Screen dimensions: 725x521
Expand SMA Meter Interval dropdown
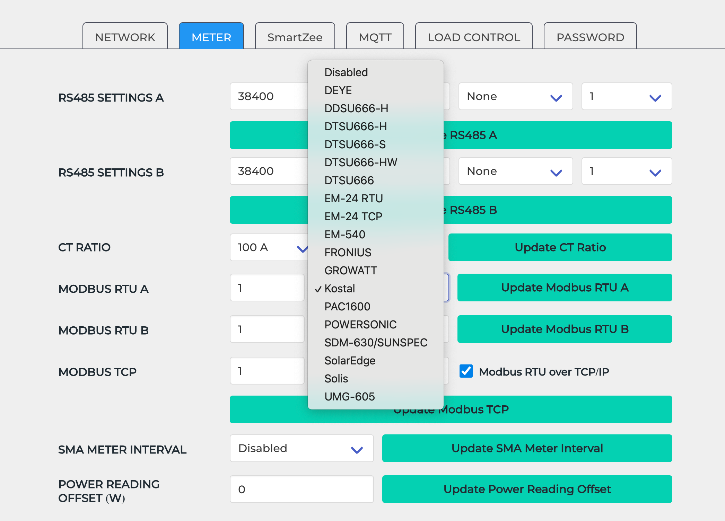[x=301, y=448]
